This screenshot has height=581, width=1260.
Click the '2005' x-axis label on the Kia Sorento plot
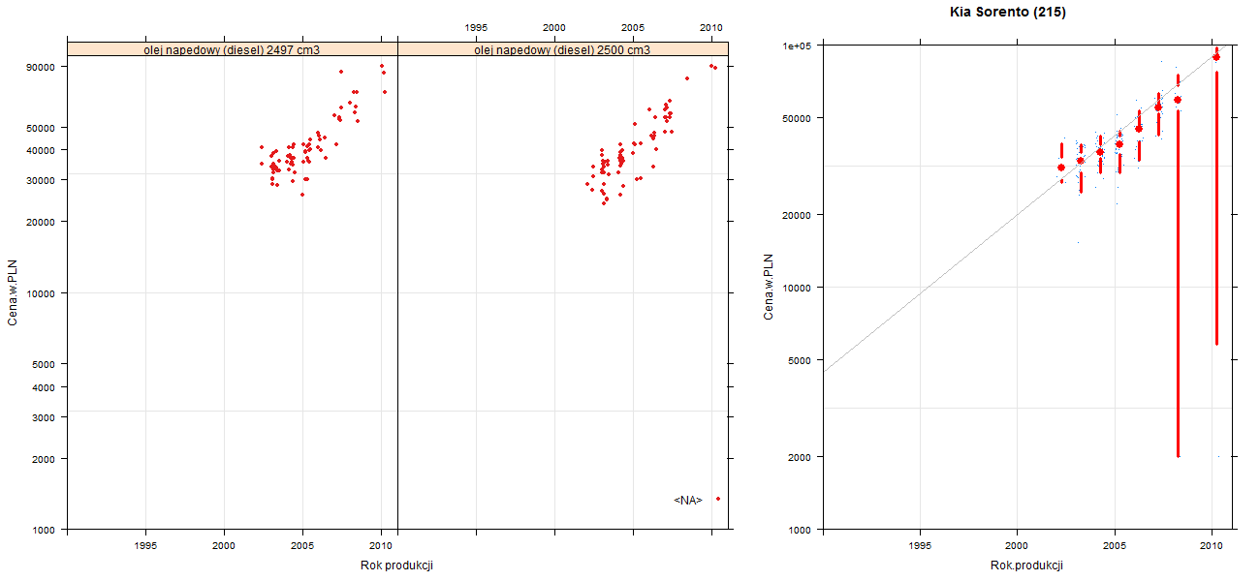(x=1115, y=546)
